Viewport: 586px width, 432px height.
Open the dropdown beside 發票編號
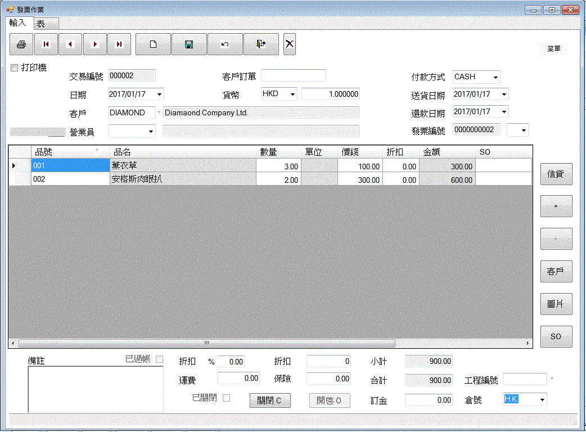click(524, 130)
